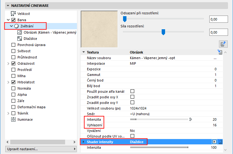Check Použít pouze alfa kanál

pos(132,91)
